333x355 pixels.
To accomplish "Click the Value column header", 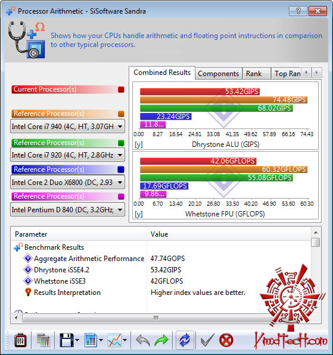I will point(229,234).
